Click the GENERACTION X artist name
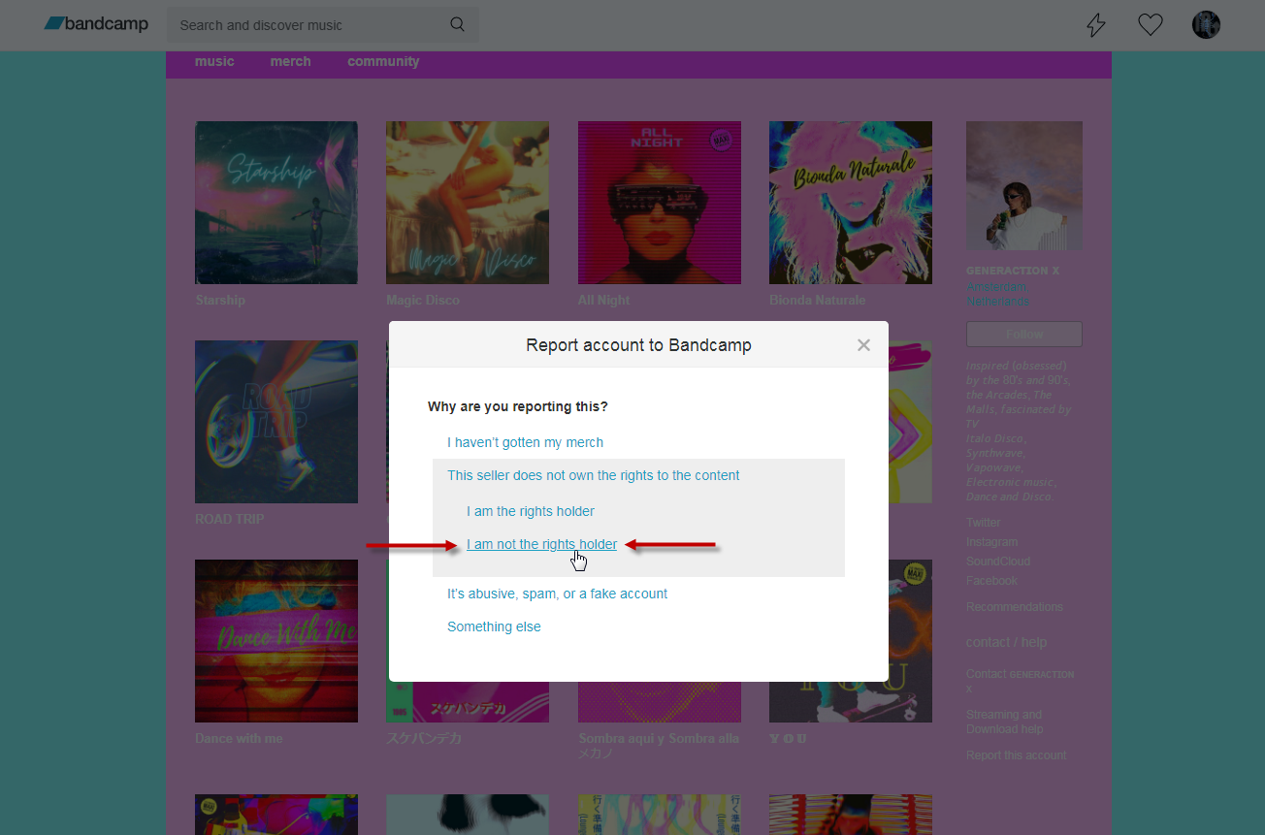The width and height of the screenshot is (1265, 835). click(x=1014, y=271)
